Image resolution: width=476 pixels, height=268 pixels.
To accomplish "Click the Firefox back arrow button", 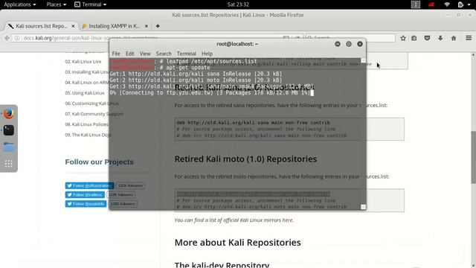I will [x=7, y=38].
